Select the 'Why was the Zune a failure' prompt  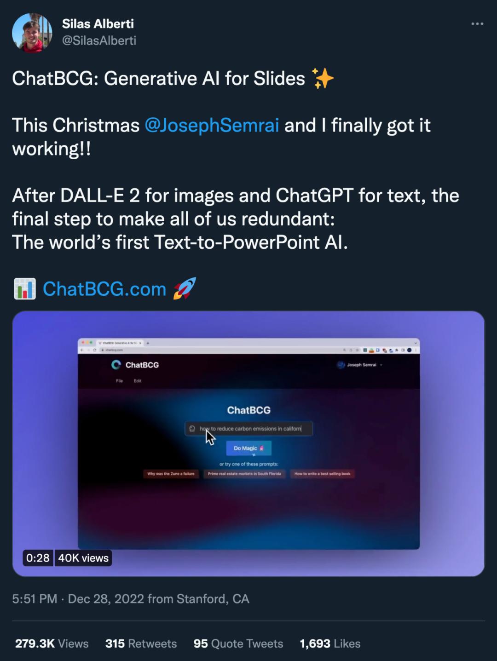coord(171,474)
